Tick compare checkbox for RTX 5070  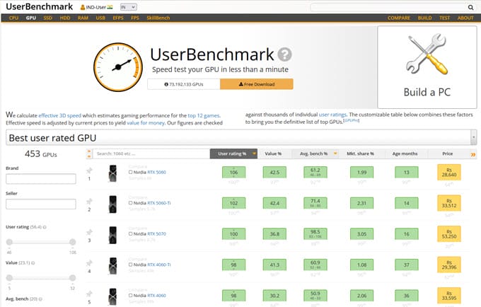(131, 234)
